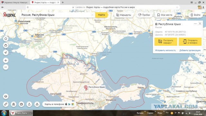Open Игры taskbar toolbar
Image resolution: width=206 pixels, height=116 pixels.
click(160, 113)
